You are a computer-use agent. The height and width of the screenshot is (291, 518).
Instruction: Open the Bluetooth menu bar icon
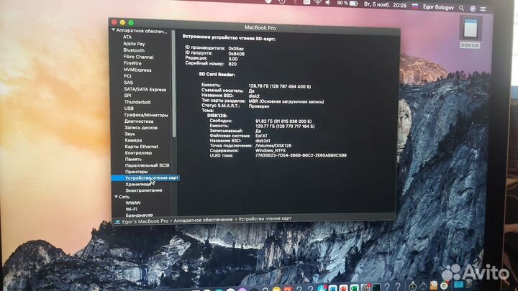tap(296, 2)
